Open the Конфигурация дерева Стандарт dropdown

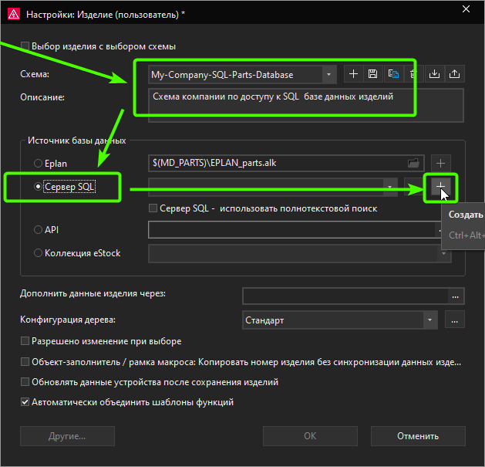430,320
